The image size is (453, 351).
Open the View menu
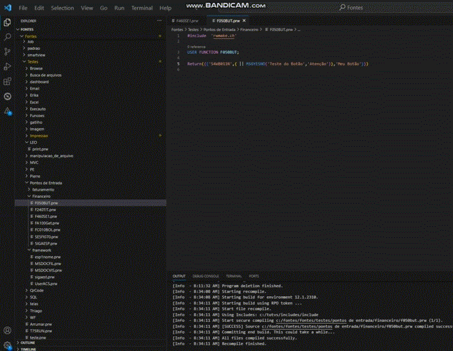[x=87, y=8]
